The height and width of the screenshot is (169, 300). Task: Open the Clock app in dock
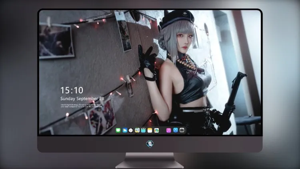coord(131,131)
